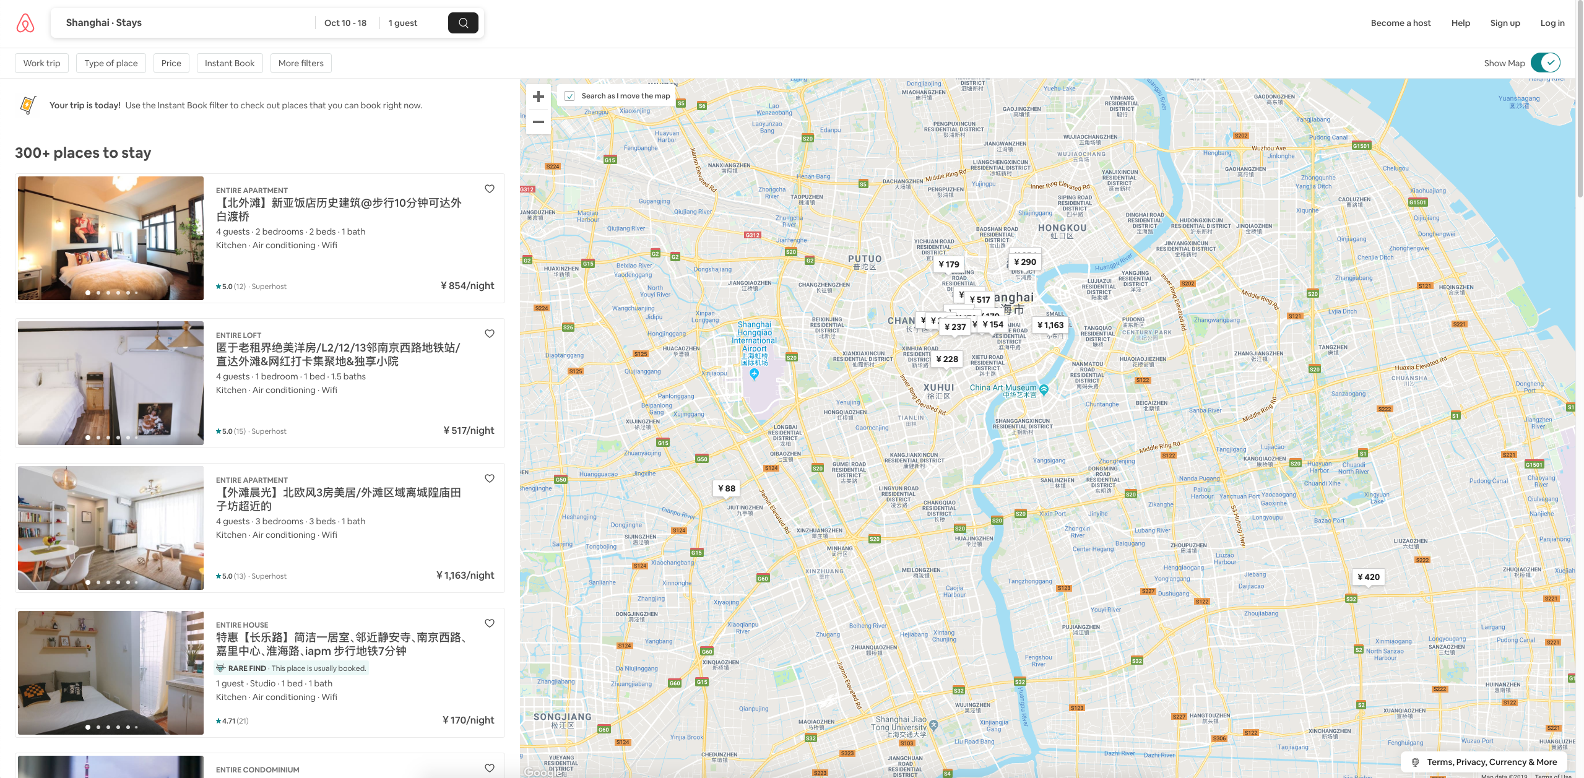The image size is (1584, 778).
Task: Save the ¥517/night loft with heart icon
Action: click(x=490, y=334)
